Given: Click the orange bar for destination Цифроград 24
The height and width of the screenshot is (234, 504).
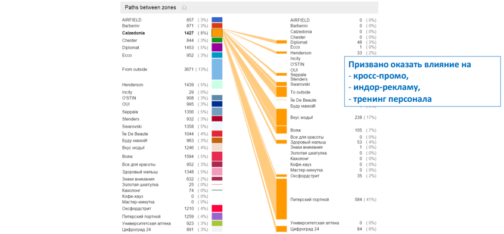Looking at the screenshot, I should pyautogui.click(x=281, y=229).
